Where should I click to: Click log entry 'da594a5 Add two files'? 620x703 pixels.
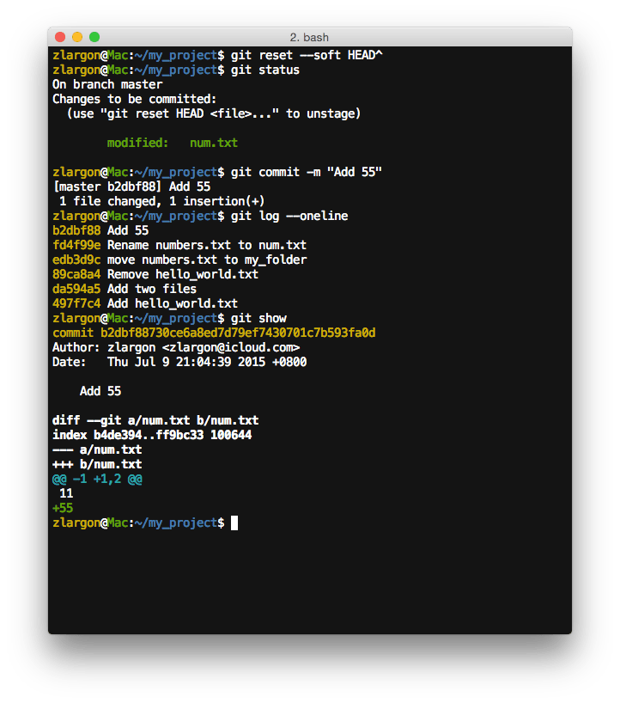point(125,289)
